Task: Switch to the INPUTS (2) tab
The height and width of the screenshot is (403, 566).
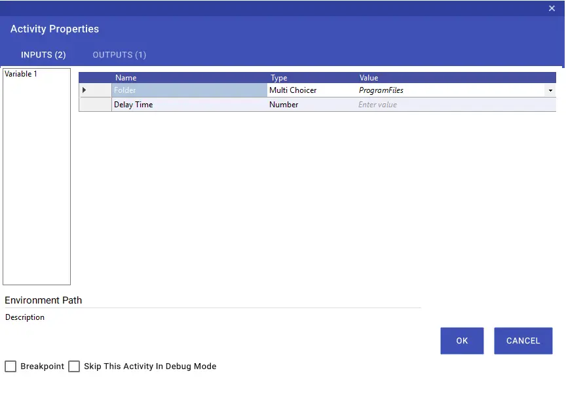Action: click(x=43, y=55)
